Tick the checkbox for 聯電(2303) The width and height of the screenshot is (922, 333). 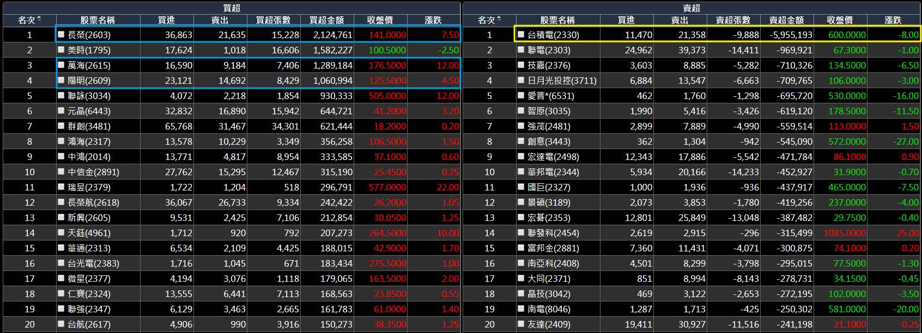click(x=521, y=50)
